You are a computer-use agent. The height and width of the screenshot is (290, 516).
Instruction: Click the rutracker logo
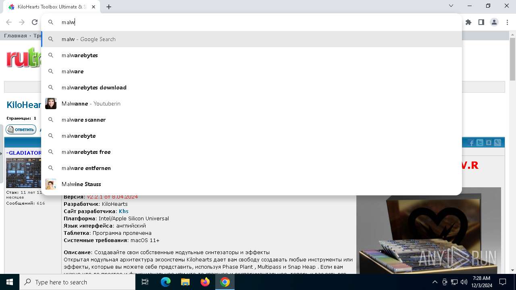pyautogui.click(x=23, y=58)
